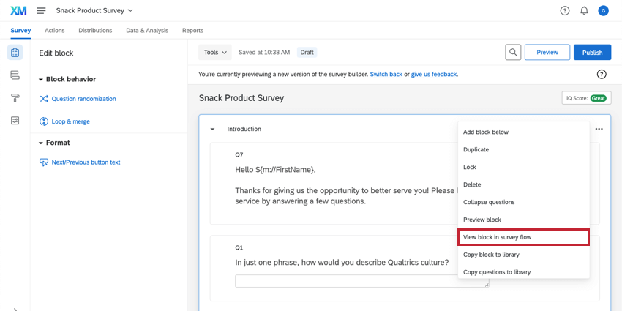Open the account avatar menu
Viewport: 622px width, 311px height.
[x=603, y=11]
